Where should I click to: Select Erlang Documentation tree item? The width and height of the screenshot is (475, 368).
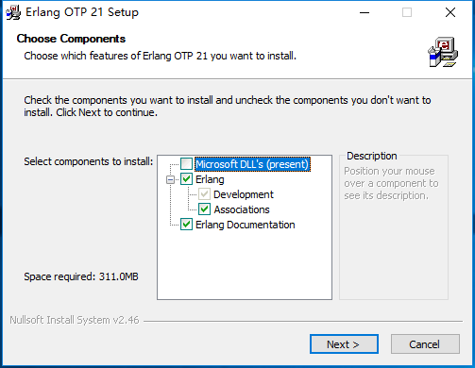pos(246,225)
